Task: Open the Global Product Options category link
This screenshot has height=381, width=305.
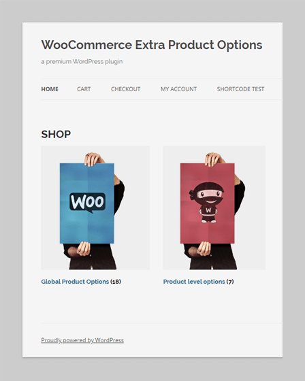Action: [75, 282]
